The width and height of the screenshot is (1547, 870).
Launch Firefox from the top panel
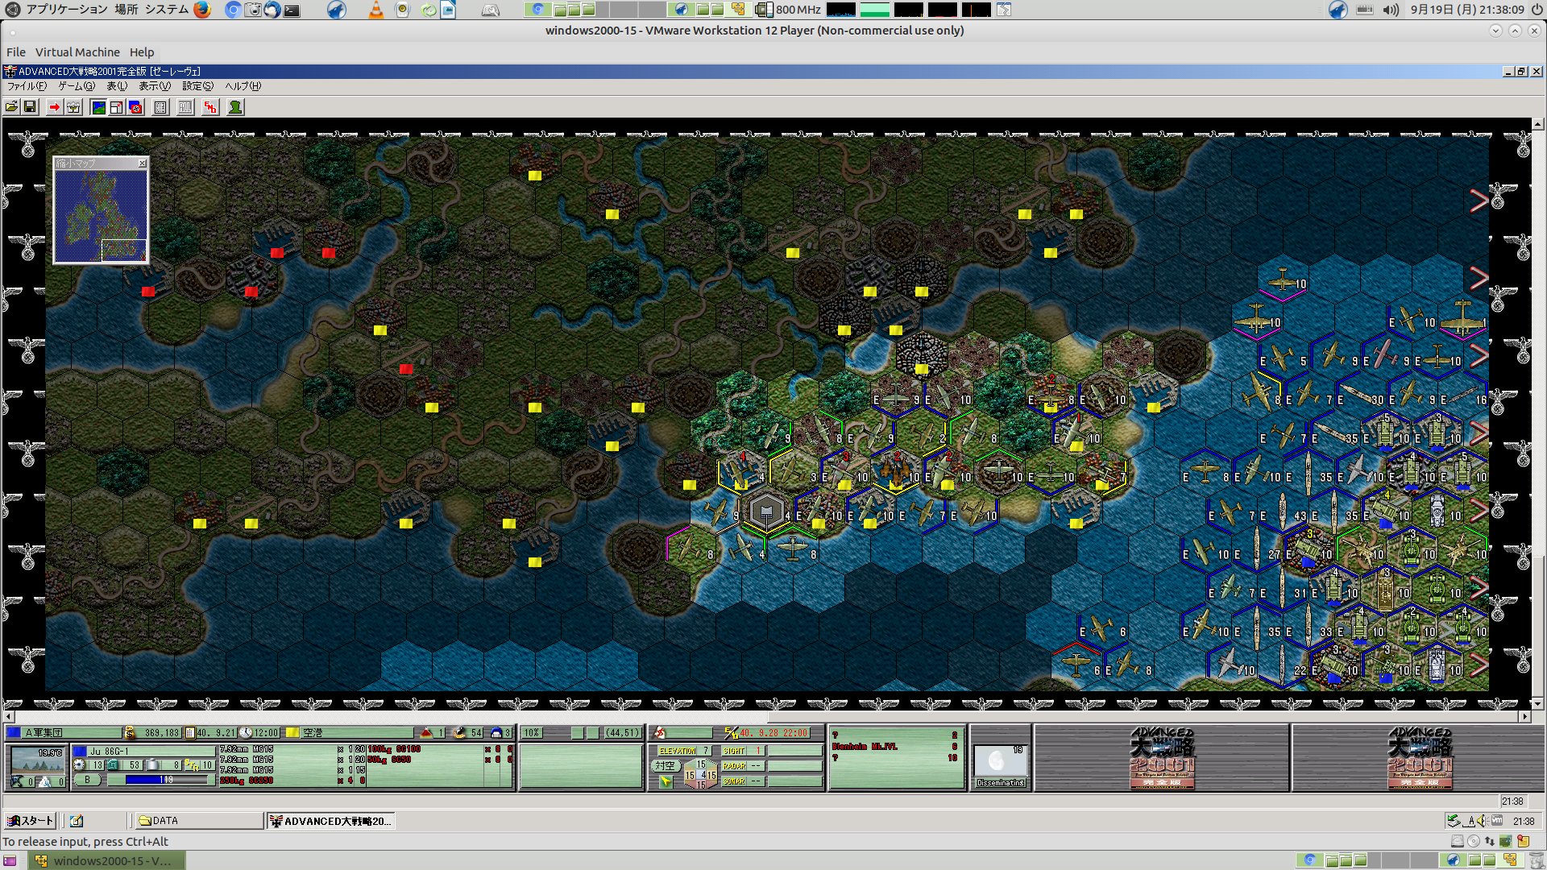(x=202, y=10)
